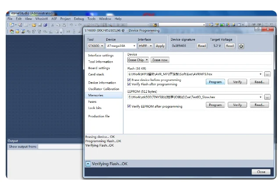
Task: Open the empty combo box in the main toolbar
Action: (x=182, y=25)
